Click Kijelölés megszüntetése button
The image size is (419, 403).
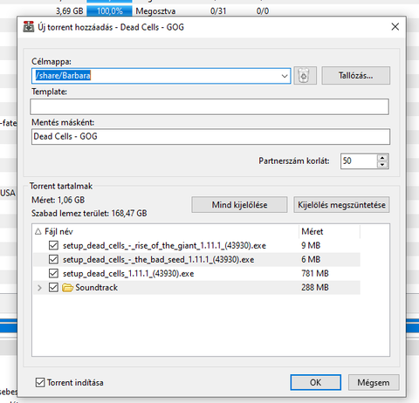(341, 205)
